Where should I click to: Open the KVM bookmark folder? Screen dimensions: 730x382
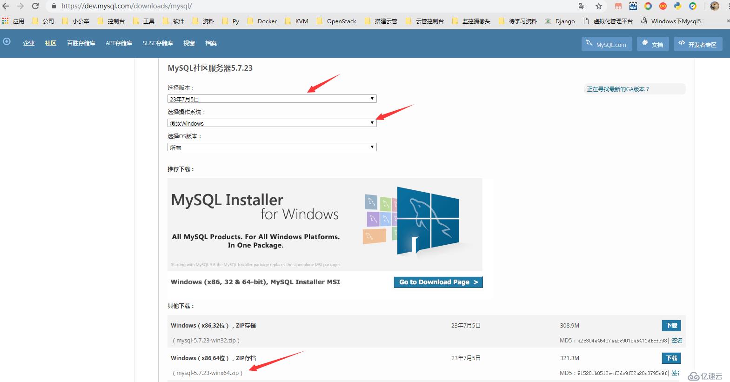pos(297,21)
